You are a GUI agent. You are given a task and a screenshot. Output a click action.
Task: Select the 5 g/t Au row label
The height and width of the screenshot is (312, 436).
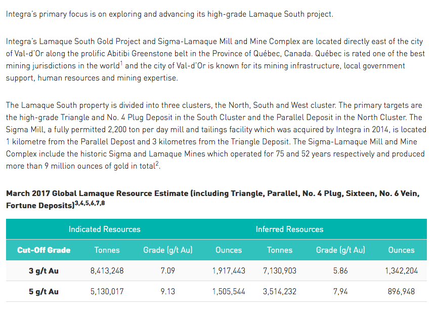click(43, 292)
